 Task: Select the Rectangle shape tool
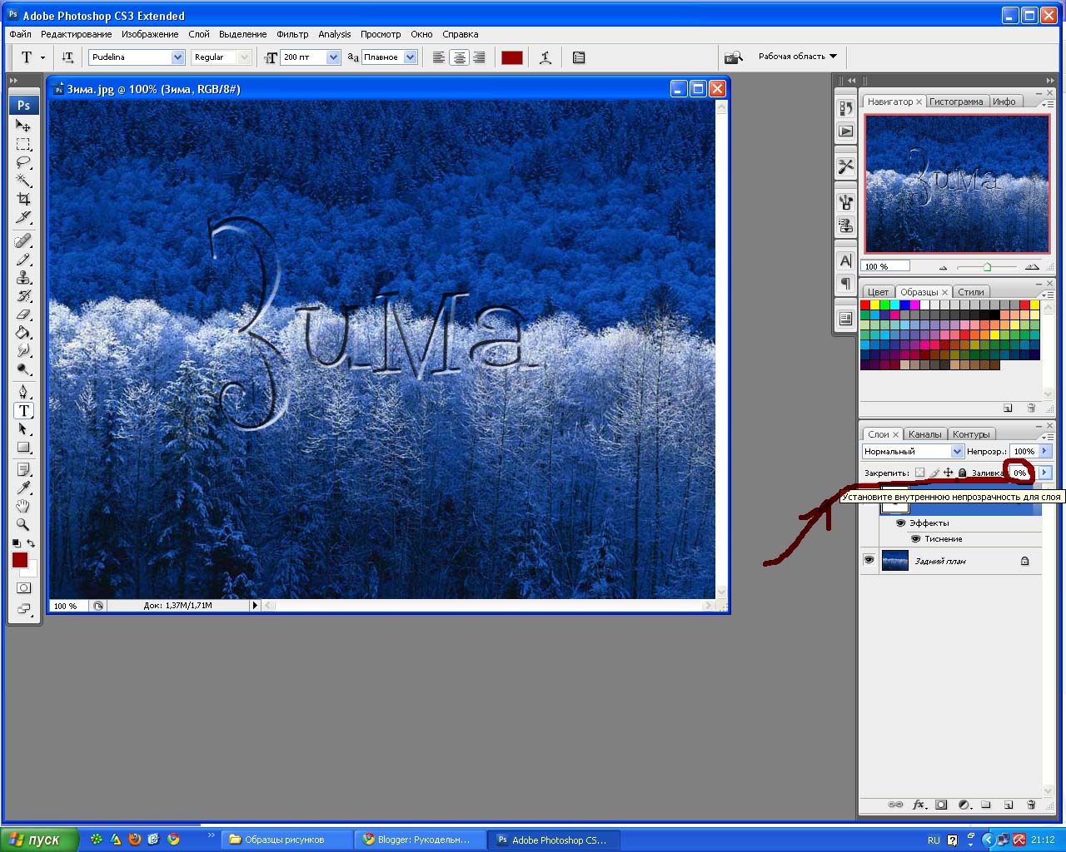pyautogui.click(x=23, y=448)
